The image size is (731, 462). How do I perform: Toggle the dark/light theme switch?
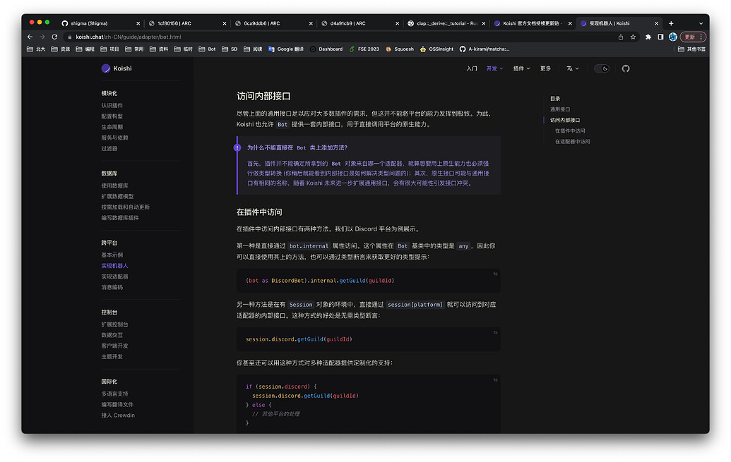(x=602, y=68)
